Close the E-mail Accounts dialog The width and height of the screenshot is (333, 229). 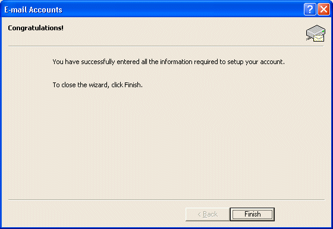click(323, 9)
